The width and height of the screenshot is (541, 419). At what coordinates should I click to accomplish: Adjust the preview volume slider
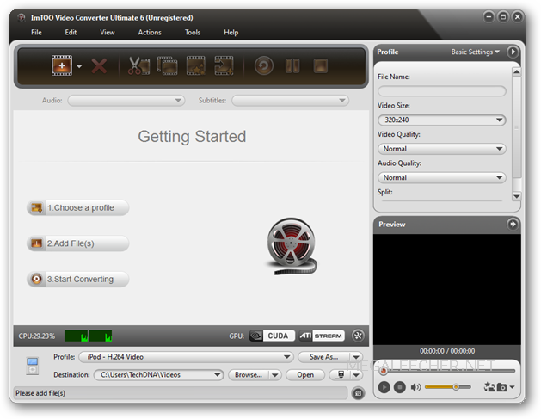tap(447, 387)
